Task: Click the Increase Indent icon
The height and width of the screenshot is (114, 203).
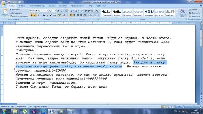Action: [x=89, y=11]
